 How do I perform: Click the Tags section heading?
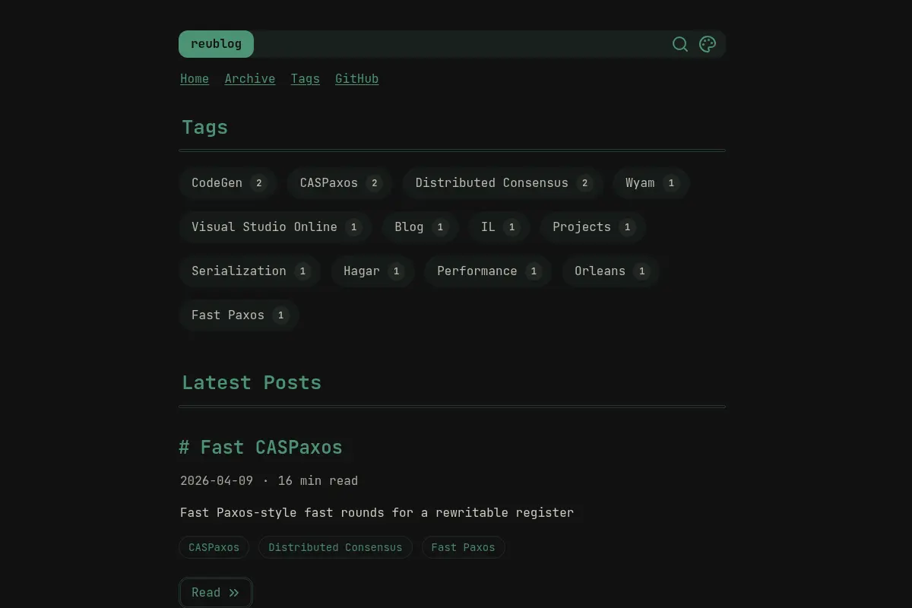[x=204, y=127]
